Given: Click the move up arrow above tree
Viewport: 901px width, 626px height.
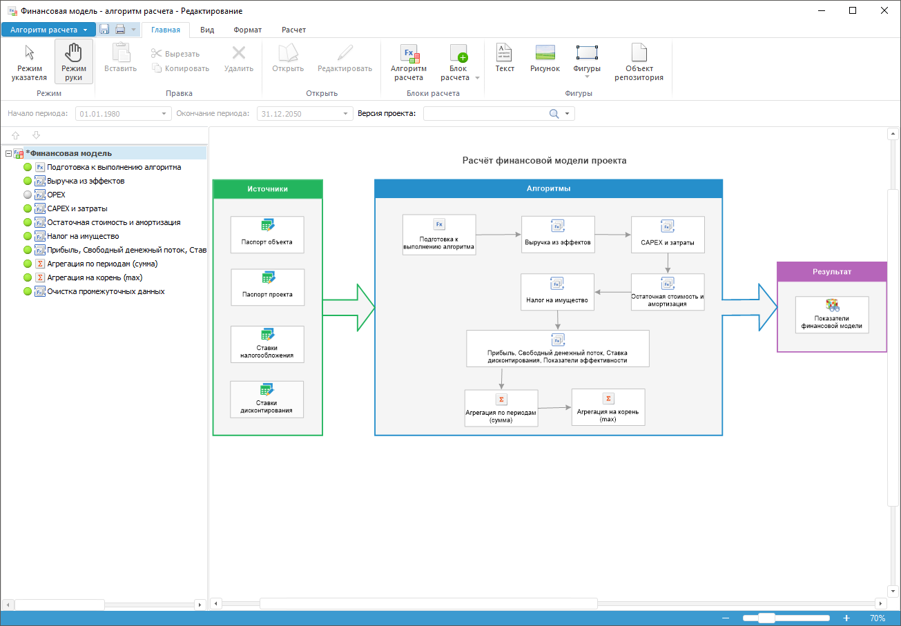Looking at the screenshot, I should 15,135.
